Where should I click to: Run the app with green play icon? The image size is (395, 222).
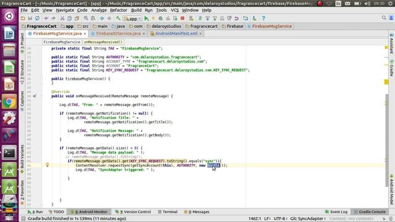[x=146, y=18]
